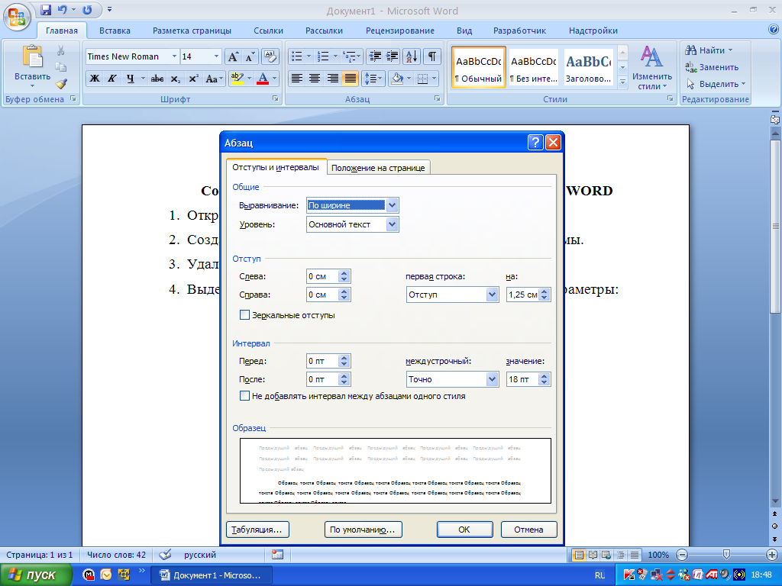Open font name dropdown Times New Roman
This screenshot has width=782, height=586.
pos(174,56)
